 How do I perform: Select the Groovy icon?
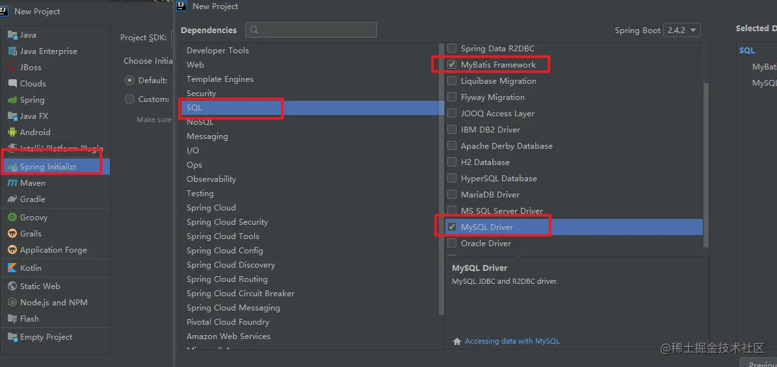click(x=12, y=218)
